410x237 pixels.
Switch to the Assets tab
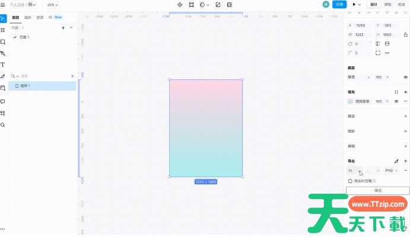(x=40, y=18)
